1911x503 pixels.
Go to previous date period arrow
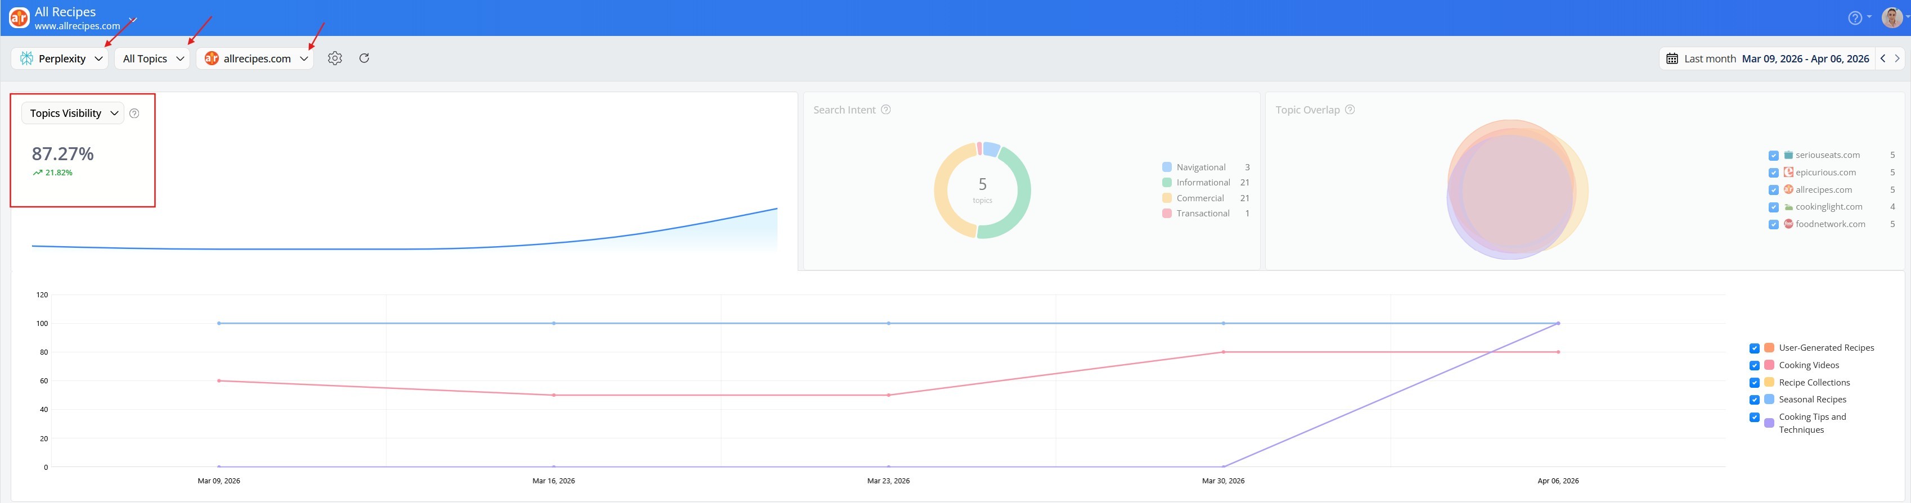click(x=1883, y=58)
